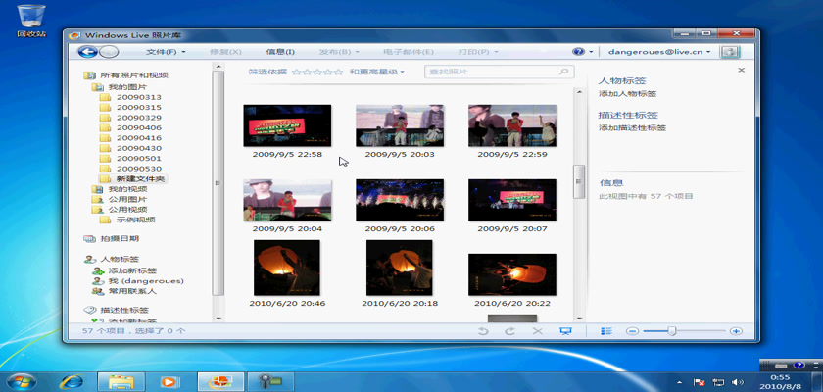
Task: Open the 信息(I) menu
Action: tap(279, 52)
